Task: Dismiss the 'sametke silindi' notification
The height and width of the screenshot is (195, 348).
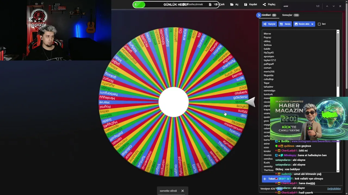Action: pyautogui.click(x=183, y=191)
